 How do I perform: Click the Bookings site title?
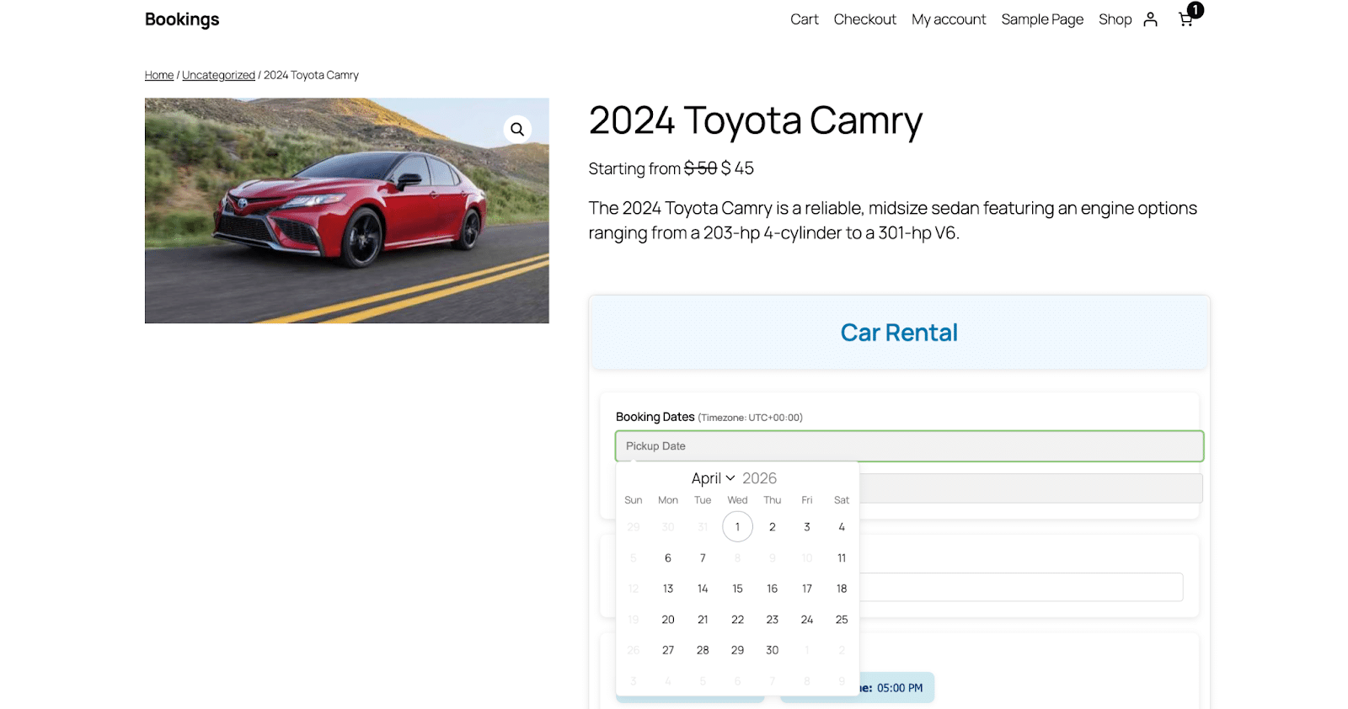[182, 19]
